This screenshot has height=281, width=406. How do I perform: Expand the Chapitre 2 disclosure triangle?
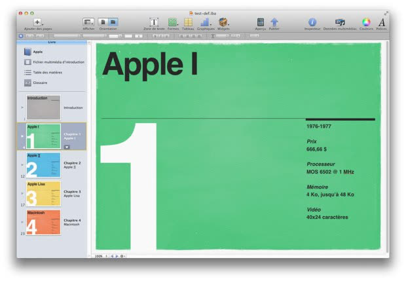pos(22,164)
